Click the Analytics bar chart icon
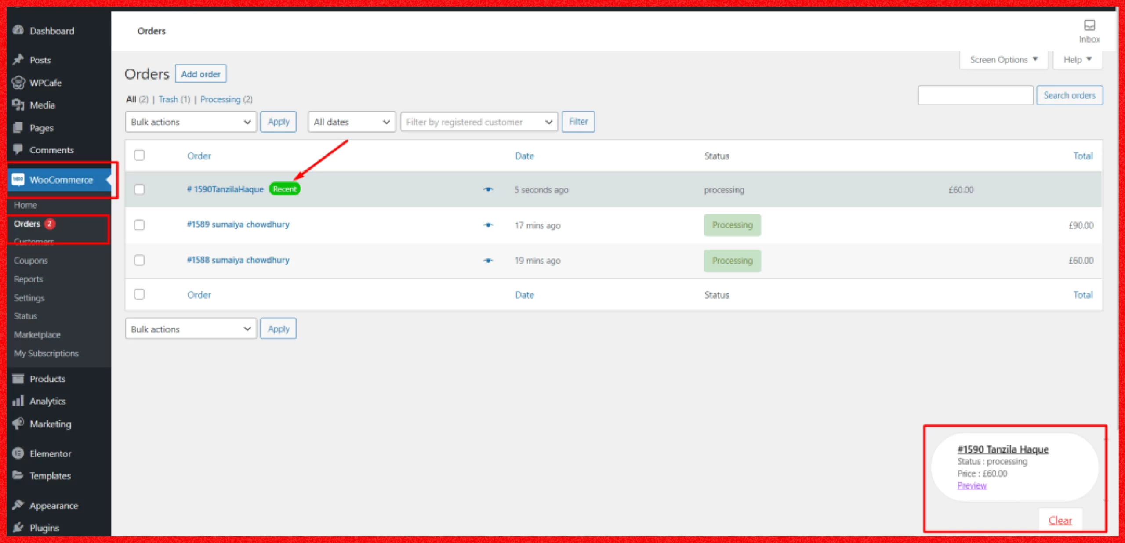Viewport: 1125px width, 543px height. pos(18,401)
